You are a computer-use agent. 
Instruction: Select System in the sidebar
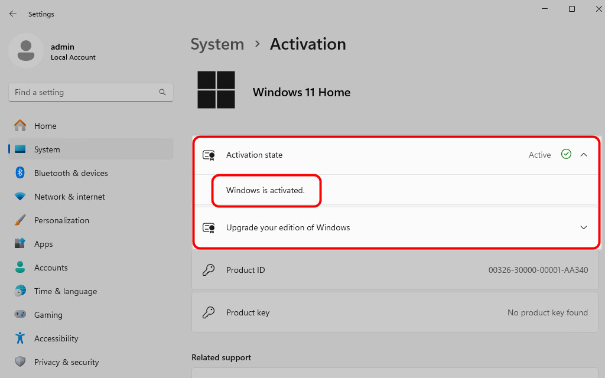47,149
